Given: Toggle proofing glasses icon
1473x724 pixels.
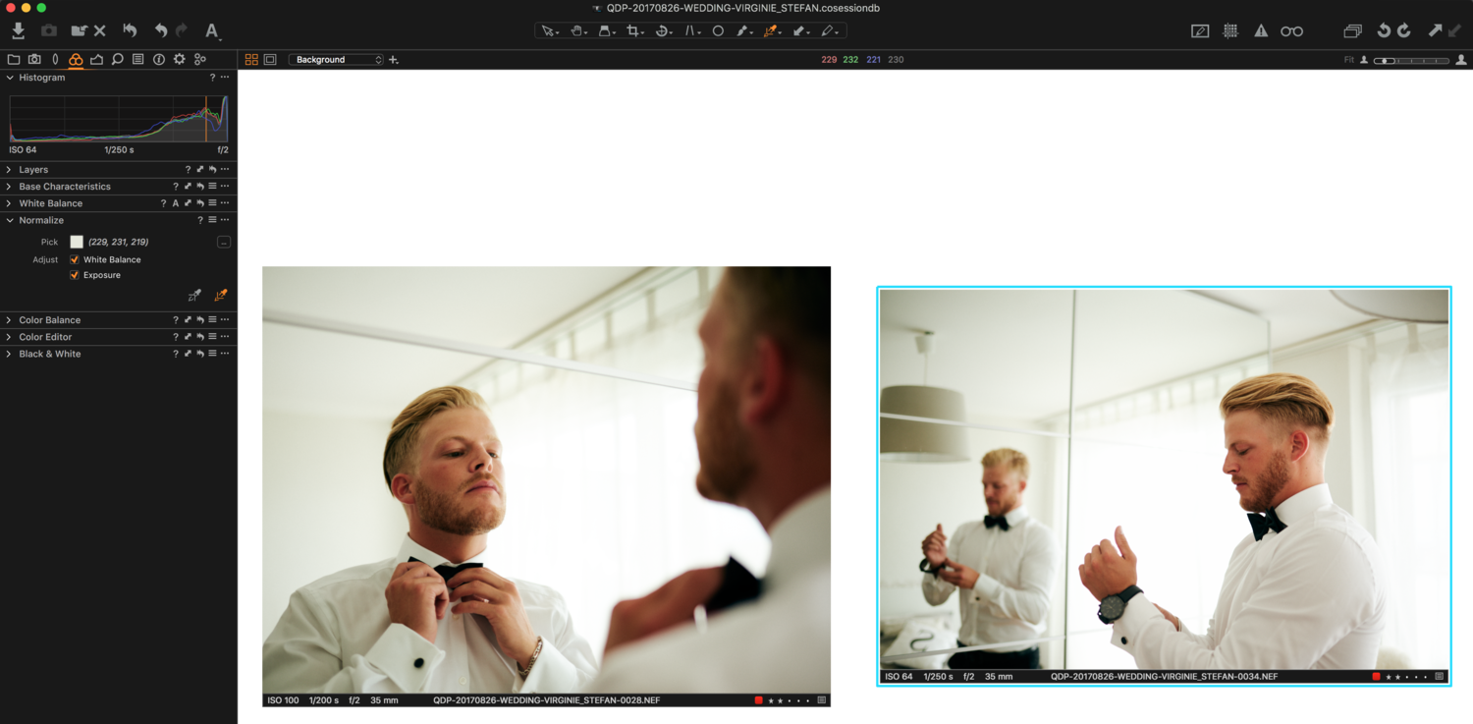Looking at the screenshot, I should pos(1291,30).
